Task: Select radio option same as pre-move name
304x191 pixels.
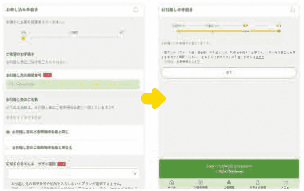Action: [x=8, y=131]
